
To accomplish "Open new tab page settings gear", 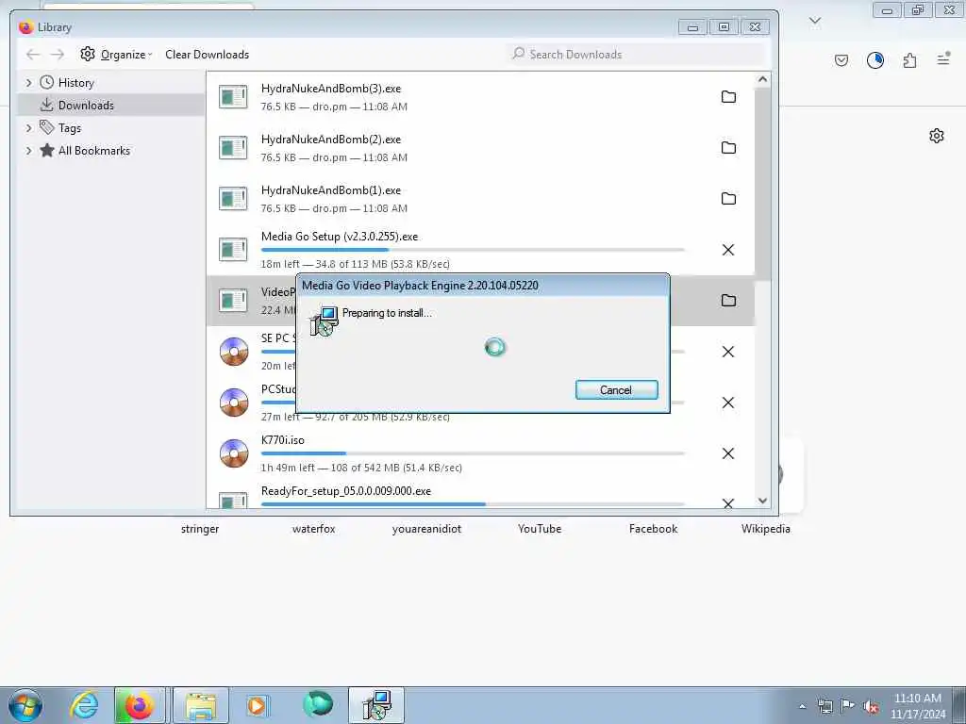I will 937,136.
